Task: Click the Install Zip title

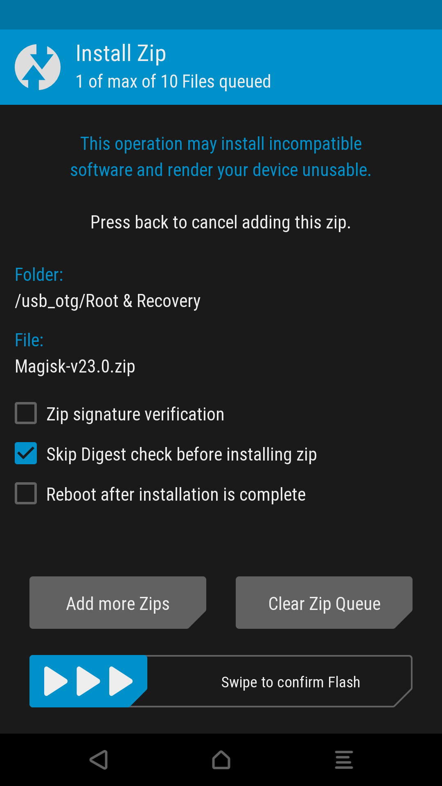Action: pyautogui.click(x=121, y=54)
